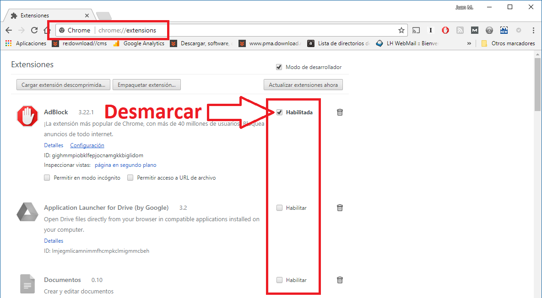Open Detalles for Application Launcher for Drive
Image resolution: width=542 pixels, height=298 pixels.
pyautogui.click(x=54, y=241)
